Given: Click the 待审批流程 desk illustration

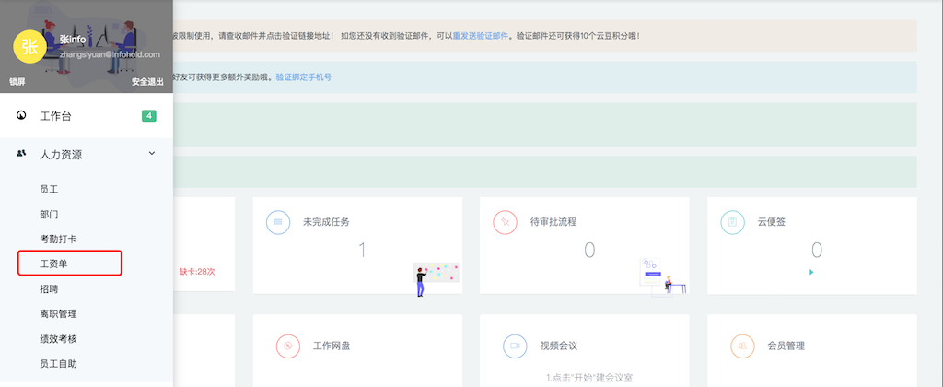Looking at the screenshot, I should 663,276.
